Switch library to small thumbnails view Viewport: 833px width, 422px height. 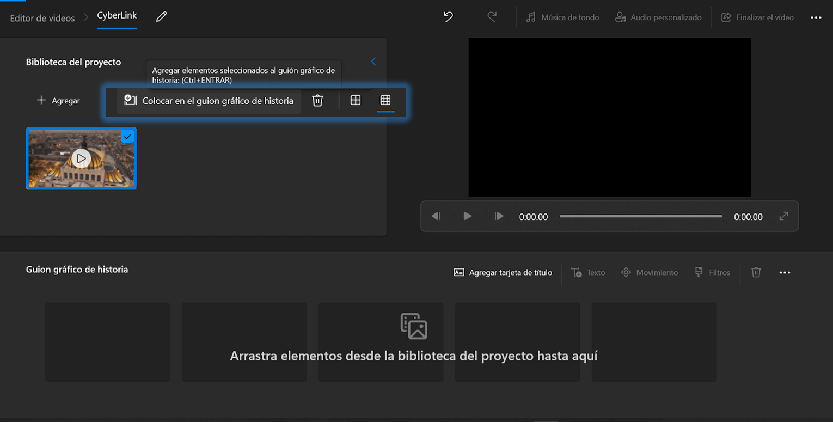[x=385, y=100]
